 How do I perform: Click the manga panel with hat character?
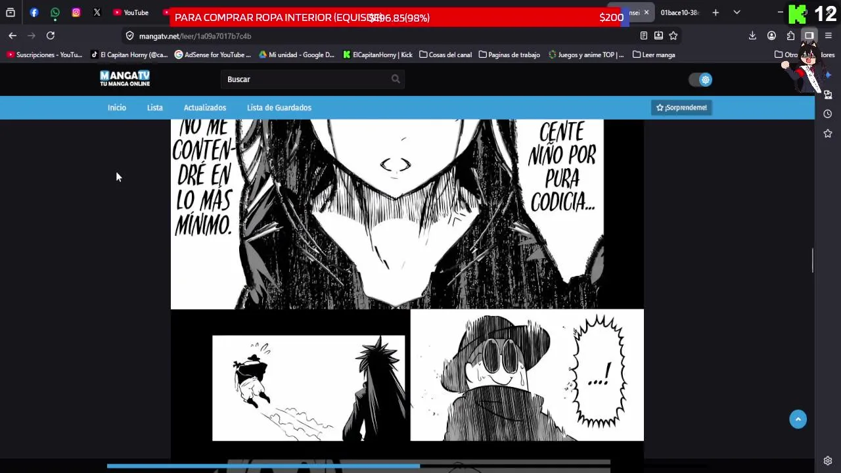click(527, 375)
